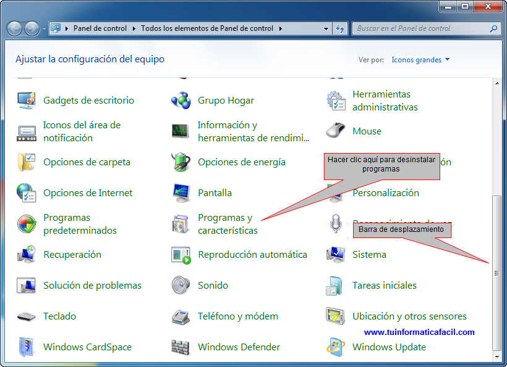Open the Opciones de Internet globe icon
The image size is (507, 367).
[26, 193]
